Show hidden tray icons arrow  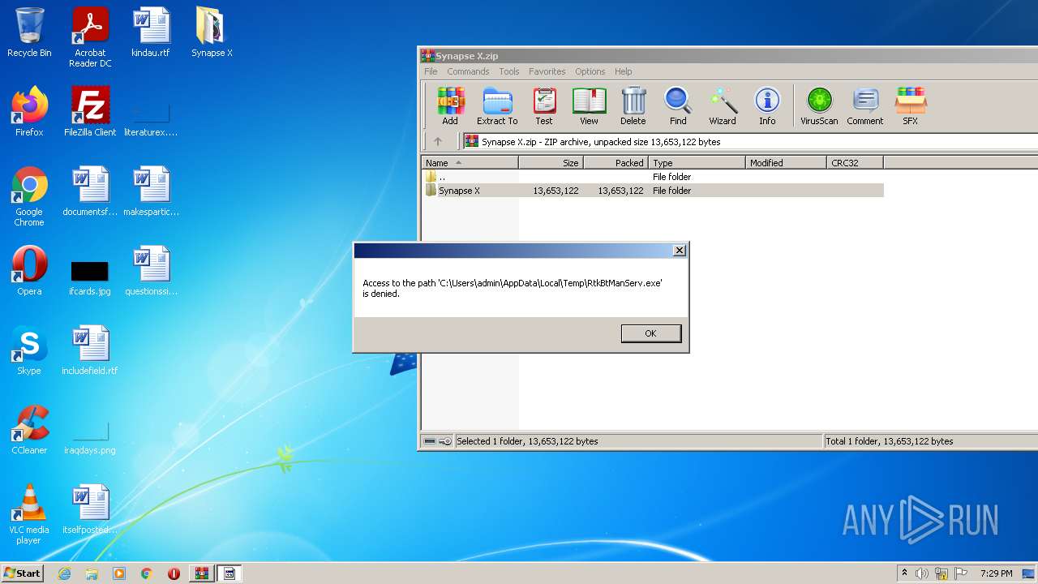click(x=904, y=573)
